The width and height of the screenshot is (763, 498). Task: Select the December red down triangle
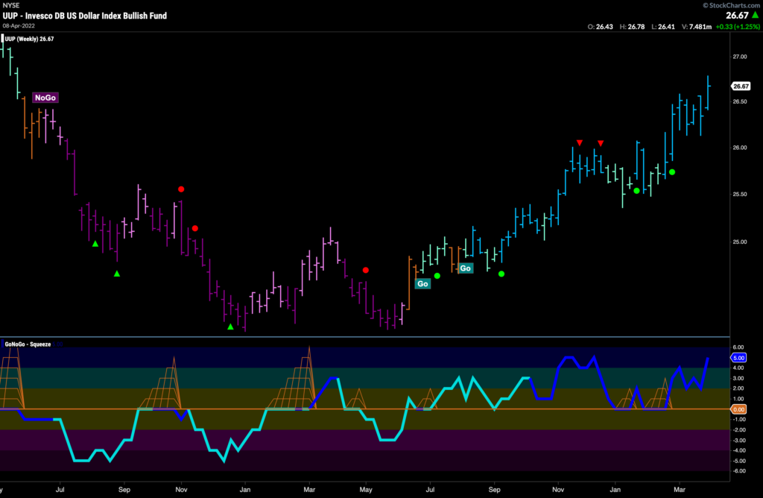click(601, 143)
